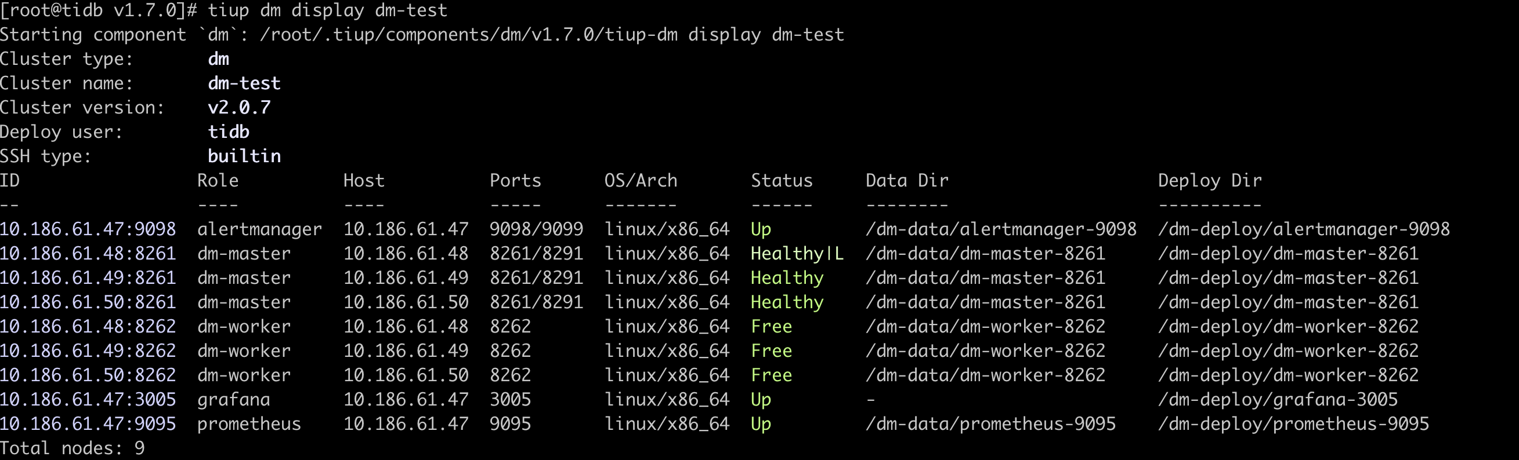Click the "Total nodes: 9" summary line

click(x=72, y=448)
